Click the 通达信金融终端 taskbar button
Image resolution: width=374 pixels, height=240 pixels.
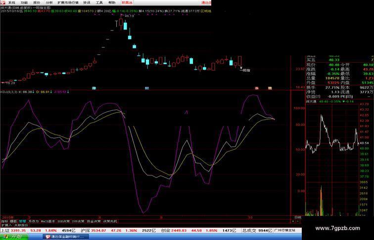pos(66,237)
